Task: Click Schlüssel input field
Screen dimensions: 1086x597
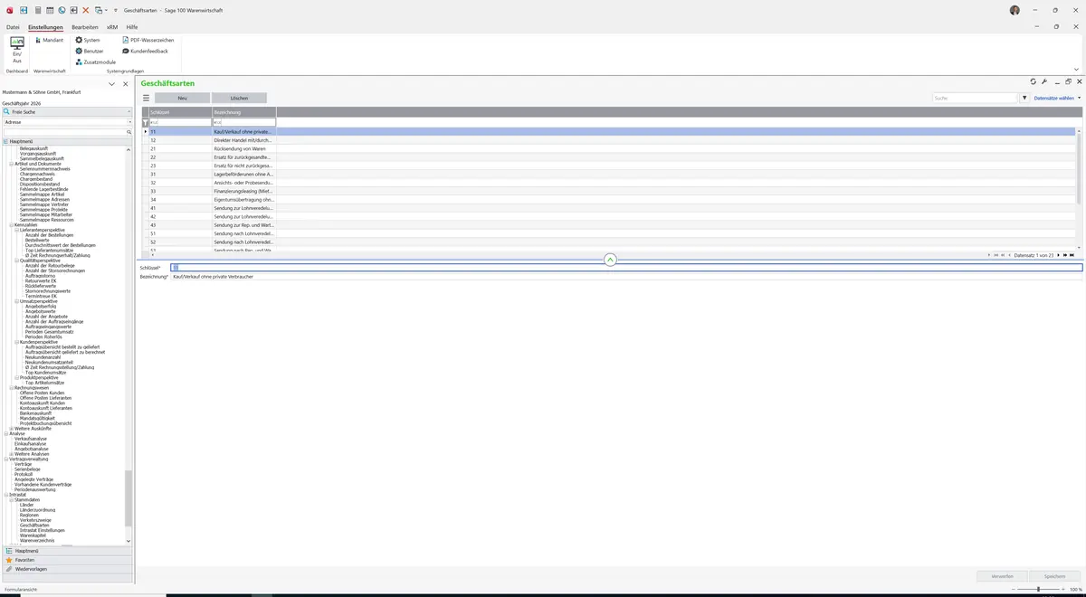Action: [x=626, y=268]
